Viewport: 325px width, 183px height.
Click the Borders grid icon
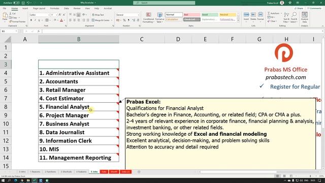coord(47,20)
